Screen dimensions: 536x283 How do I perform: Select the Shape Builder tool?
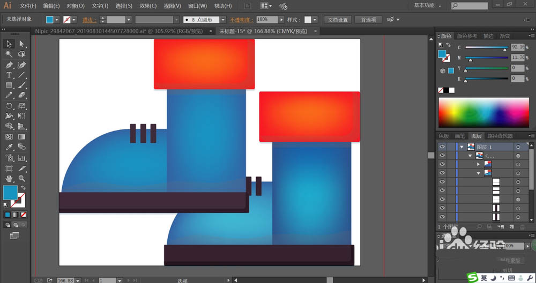[x=9, y=126]
